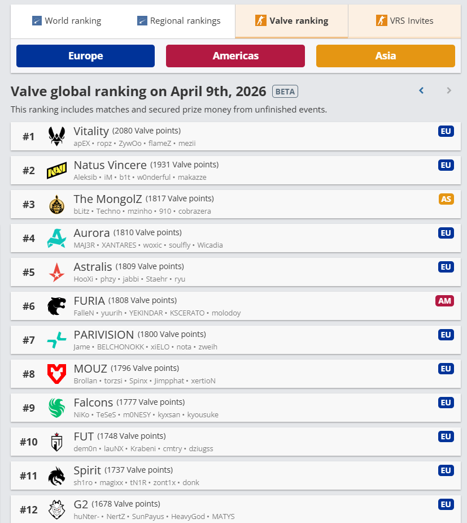This screenshot has height=523, width=467.
Task: Click the Astralis team logo
Action: tap(56, 272)
